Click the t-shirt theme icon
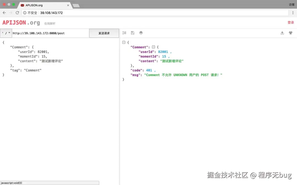The height and width of the screenshot is (185, 297). tap(291, 33)
